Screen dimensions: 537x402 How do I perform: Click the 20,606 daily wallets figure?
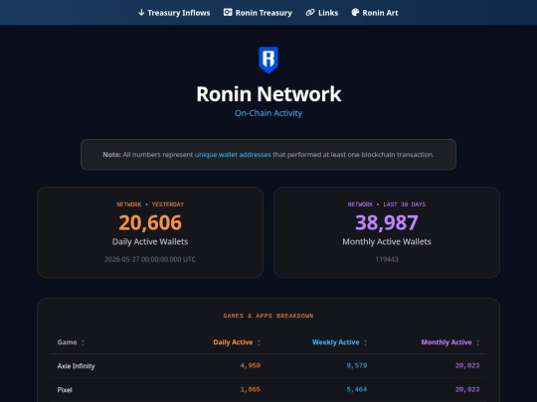pyautogui.click(x=150, y=222)
